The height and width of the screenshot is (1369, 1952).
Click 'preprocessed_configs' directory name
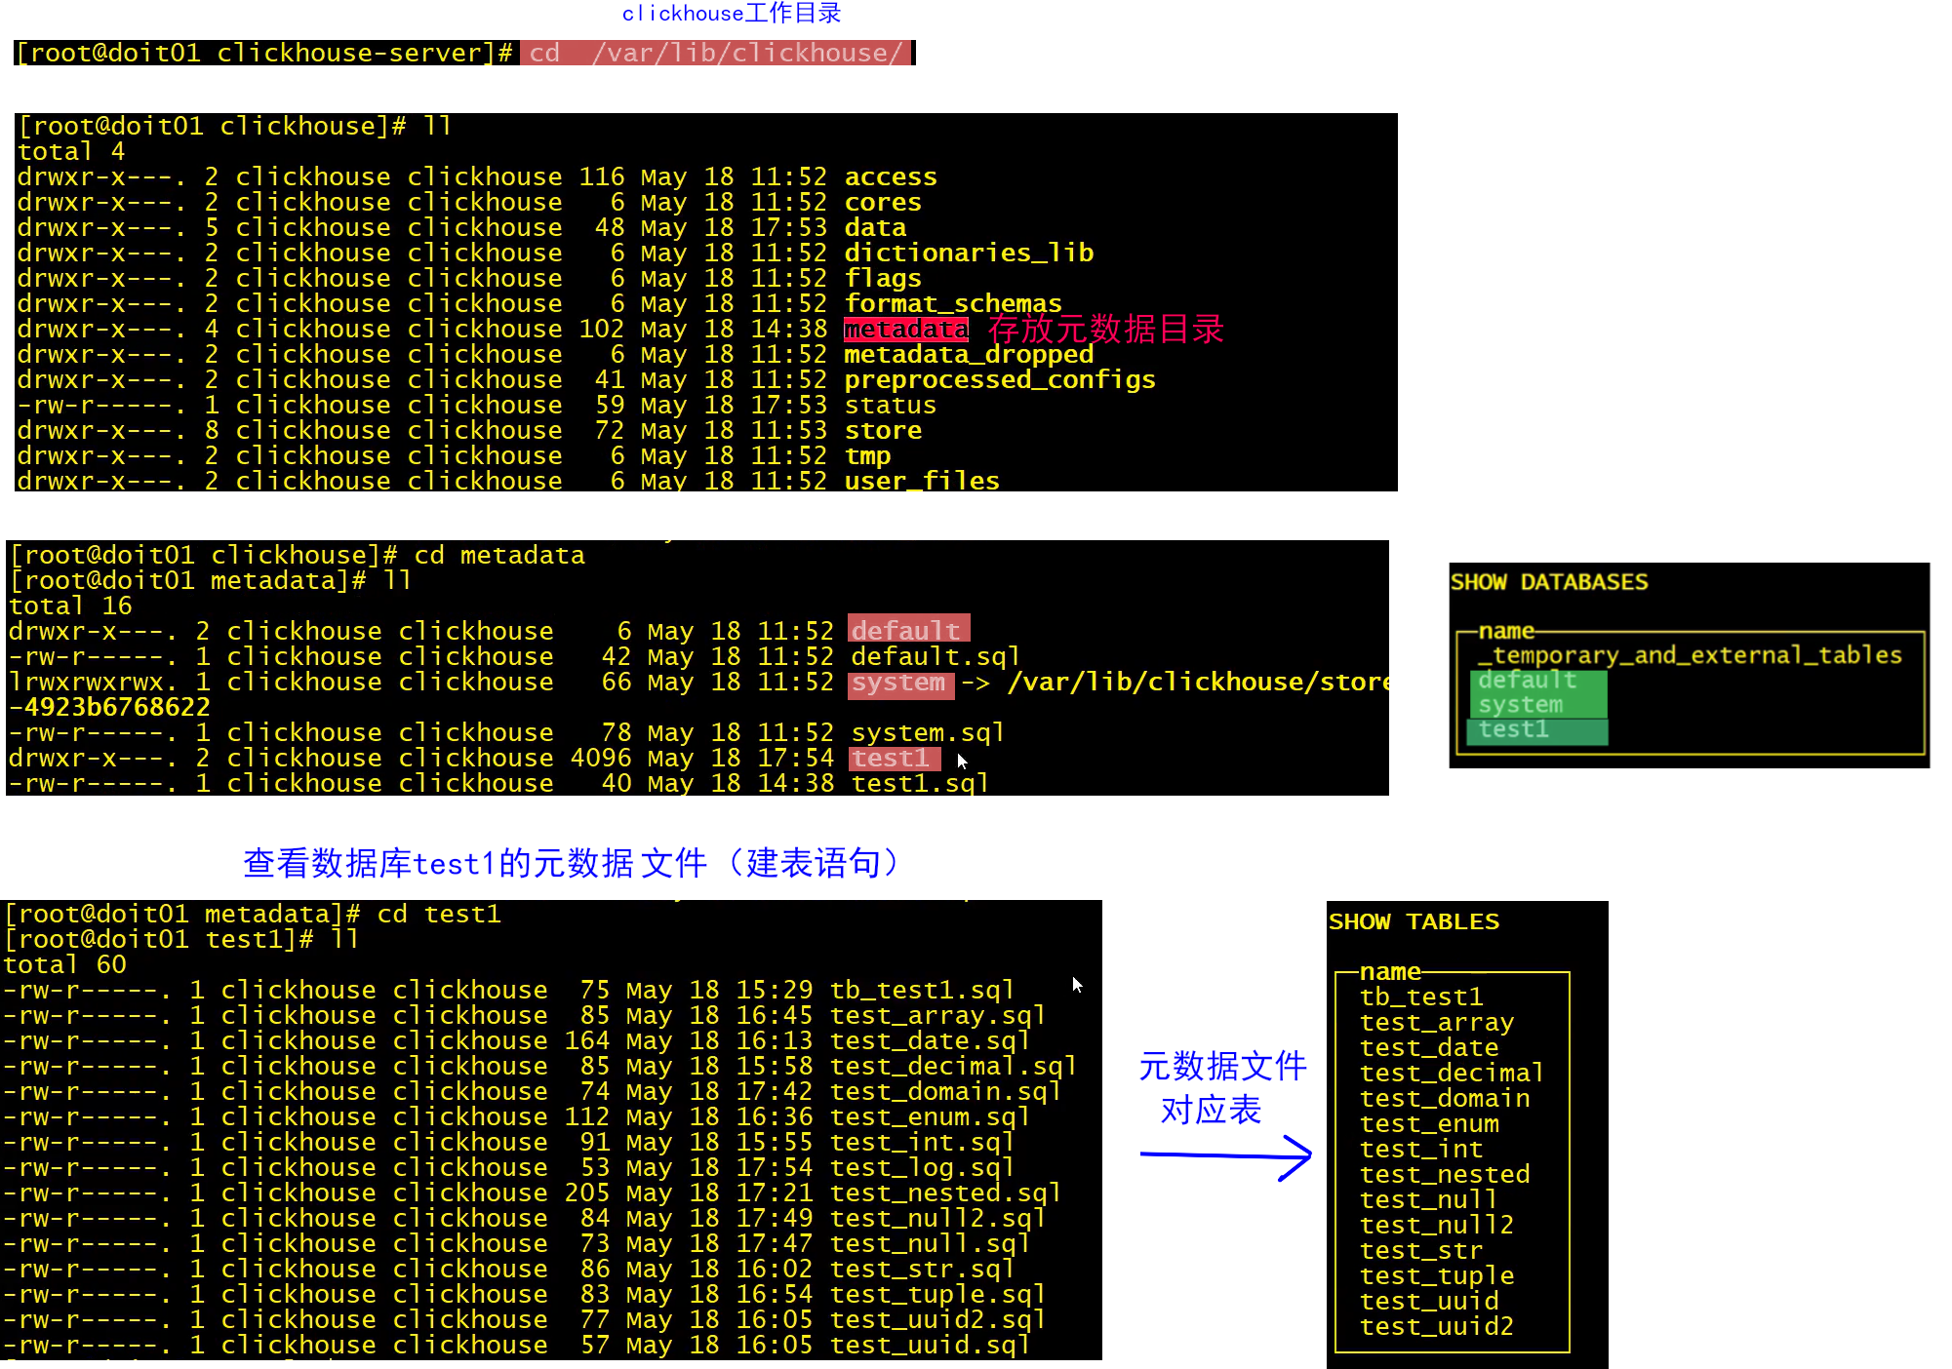coord(999,379)
